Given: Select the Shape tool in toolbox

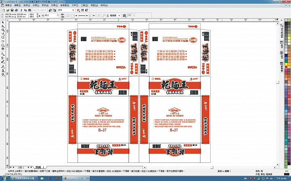Looking at the screenshot, I should tap(3, 26).
